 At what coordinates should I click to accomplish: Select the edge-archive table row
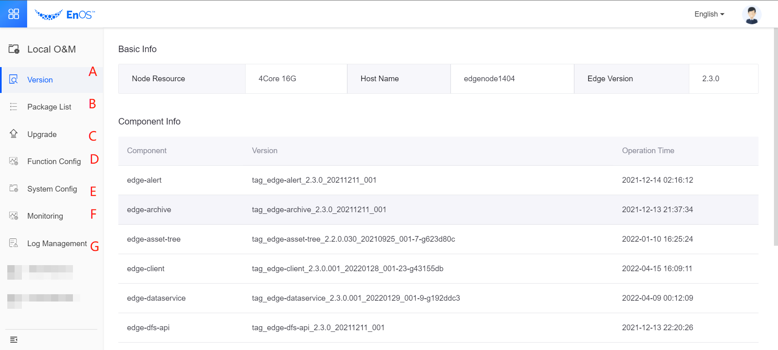coord(438,210)
